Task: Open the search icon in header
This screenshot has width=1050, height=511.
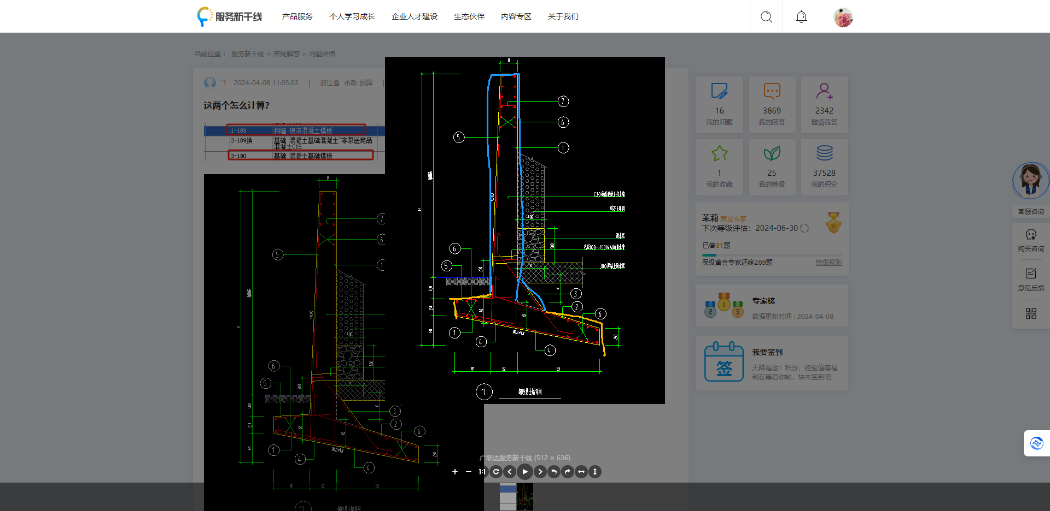Action: (767, 17)
